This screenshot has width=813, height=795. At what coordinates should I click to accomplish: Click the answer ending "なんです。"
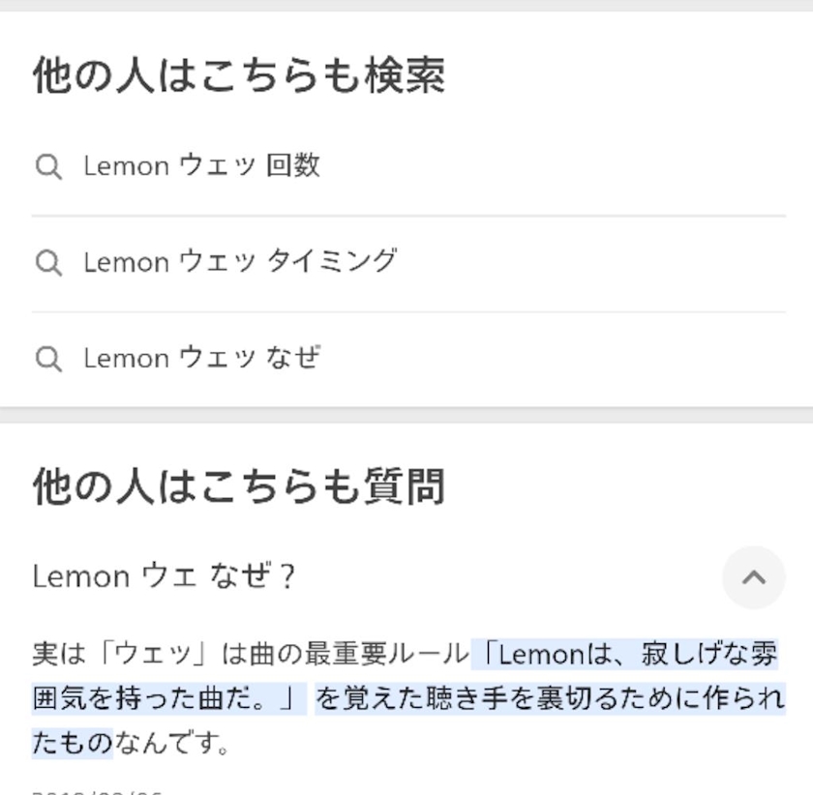click(172, 744)
